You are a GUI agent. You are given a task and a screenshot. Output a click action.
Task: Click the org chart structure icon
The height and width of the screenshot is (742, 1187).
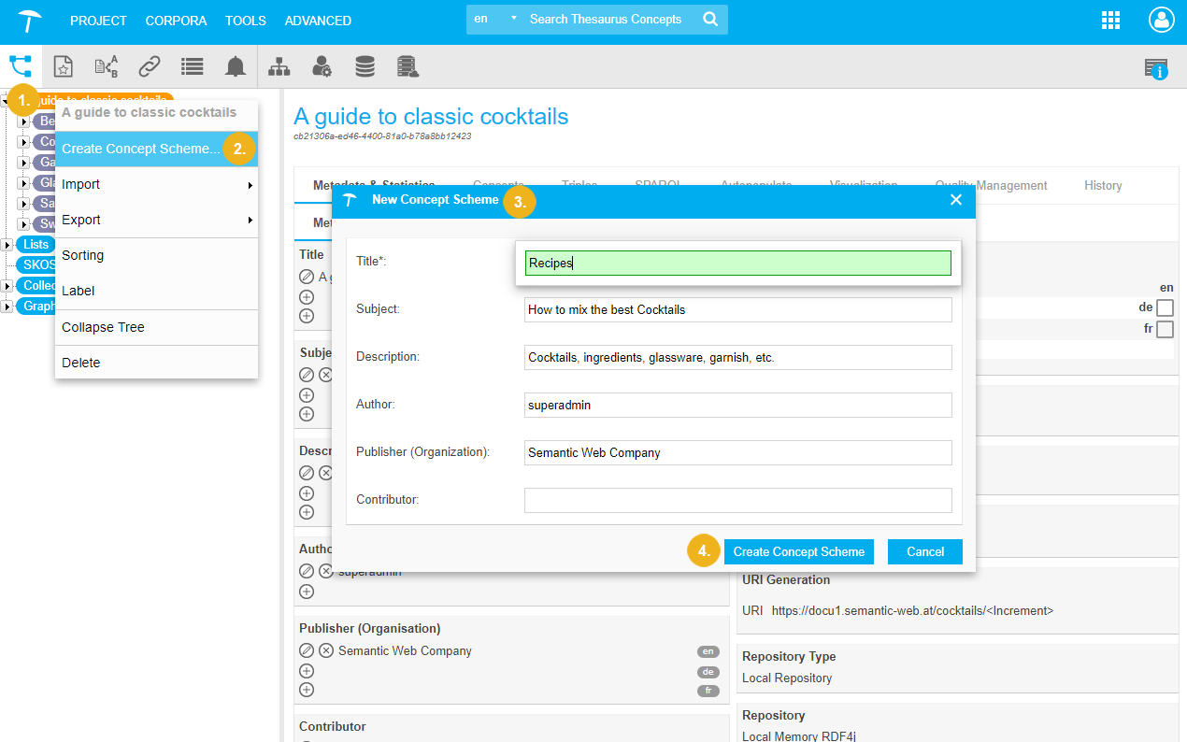(x=279, y=66)
